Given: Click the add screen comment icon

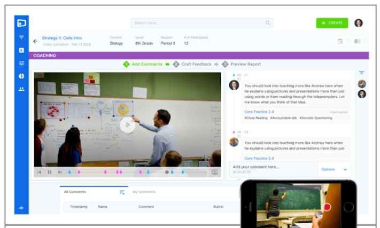Looking at the screenshot, I should tap(214, 172).
